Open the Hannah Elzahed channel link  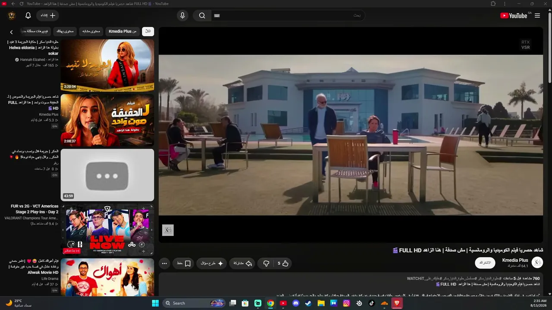point(39,59)
